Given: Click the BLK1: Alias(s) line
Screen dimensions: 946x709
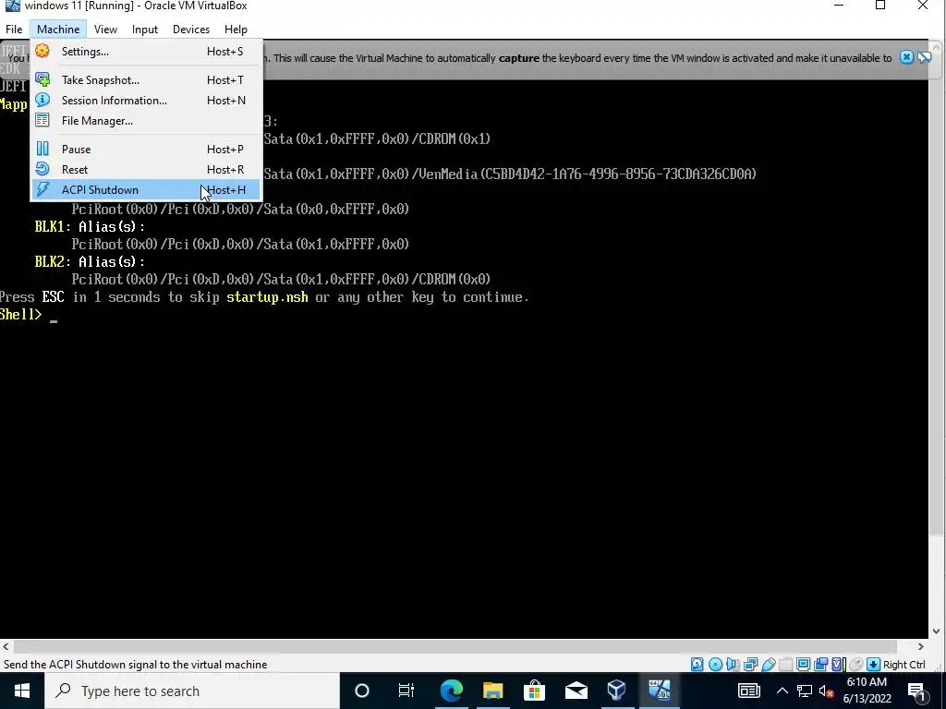Looking at the screenshot, I should tap(90, 227).
